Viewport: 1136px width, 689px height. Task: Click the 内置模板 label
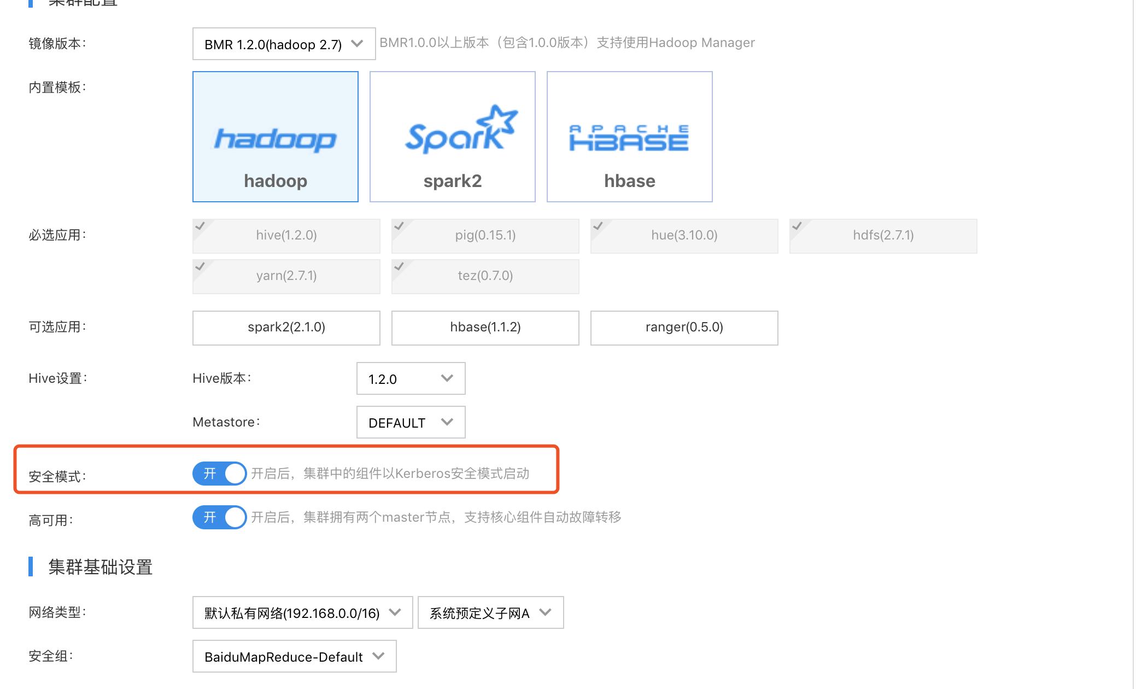57,87
